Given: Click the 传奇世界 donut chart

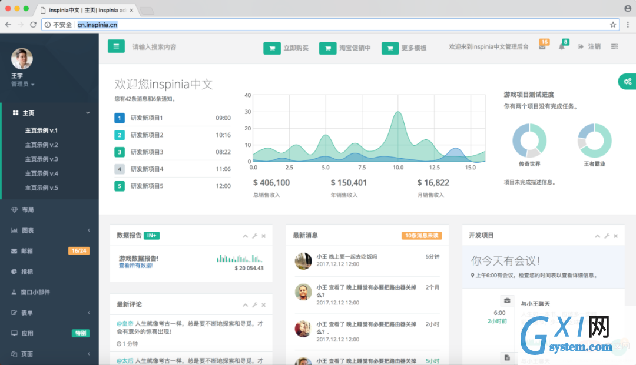Looking at the screenshot, I should coord(529,140).
